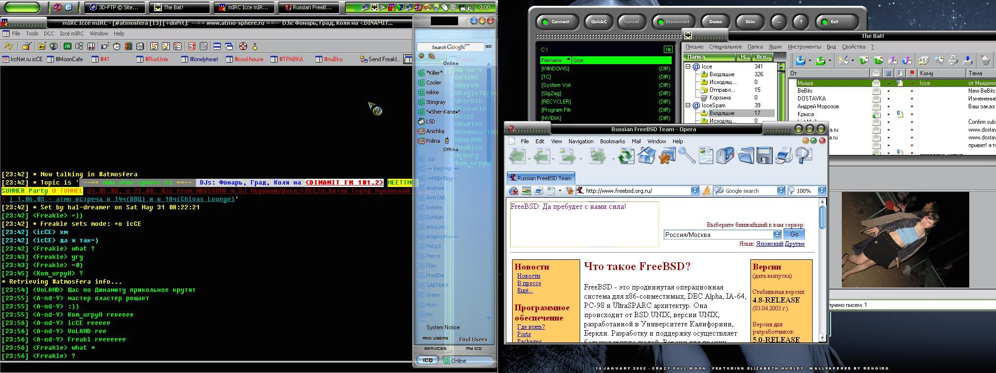996x373 pixels.
Task: Collapse the Icce account tree node
Action: pyautogui.click(x=688, y=67)
